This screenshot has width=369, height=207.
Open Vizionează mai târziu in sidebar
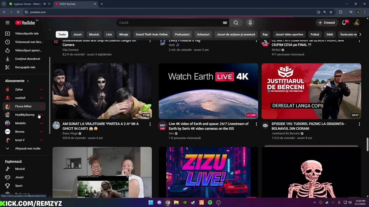tap(24, 42)
